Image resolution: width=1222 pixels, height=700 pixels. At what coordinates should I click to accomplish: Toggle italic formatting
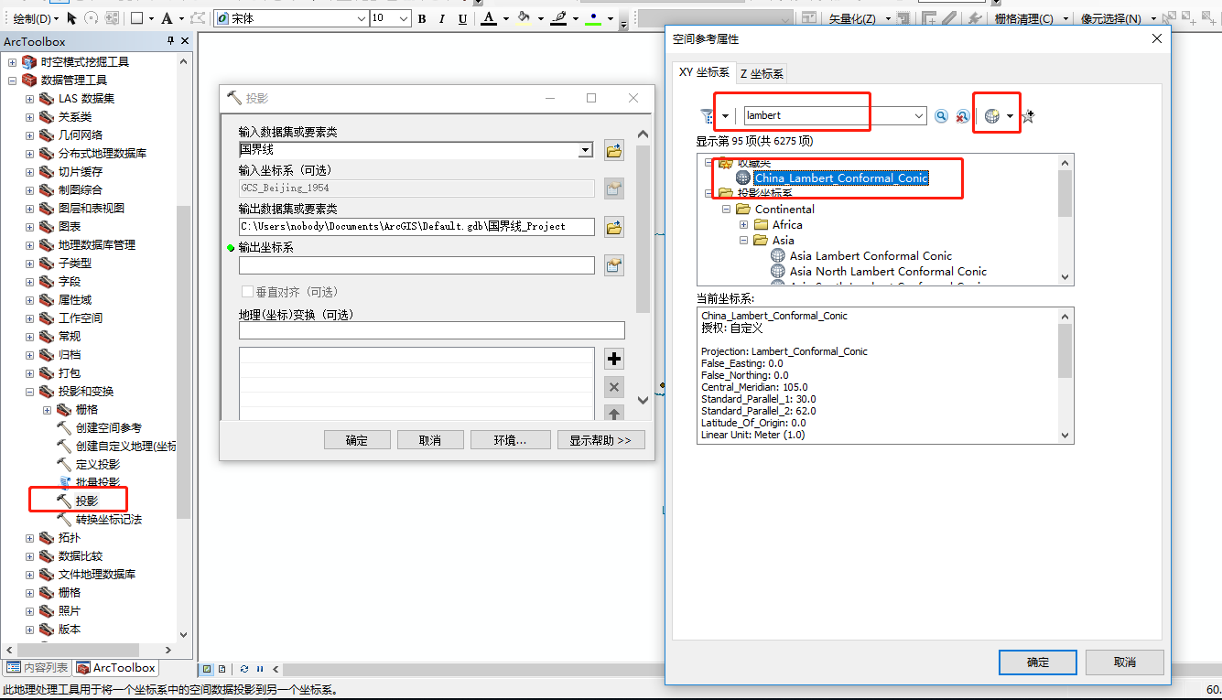pos(442,19)
